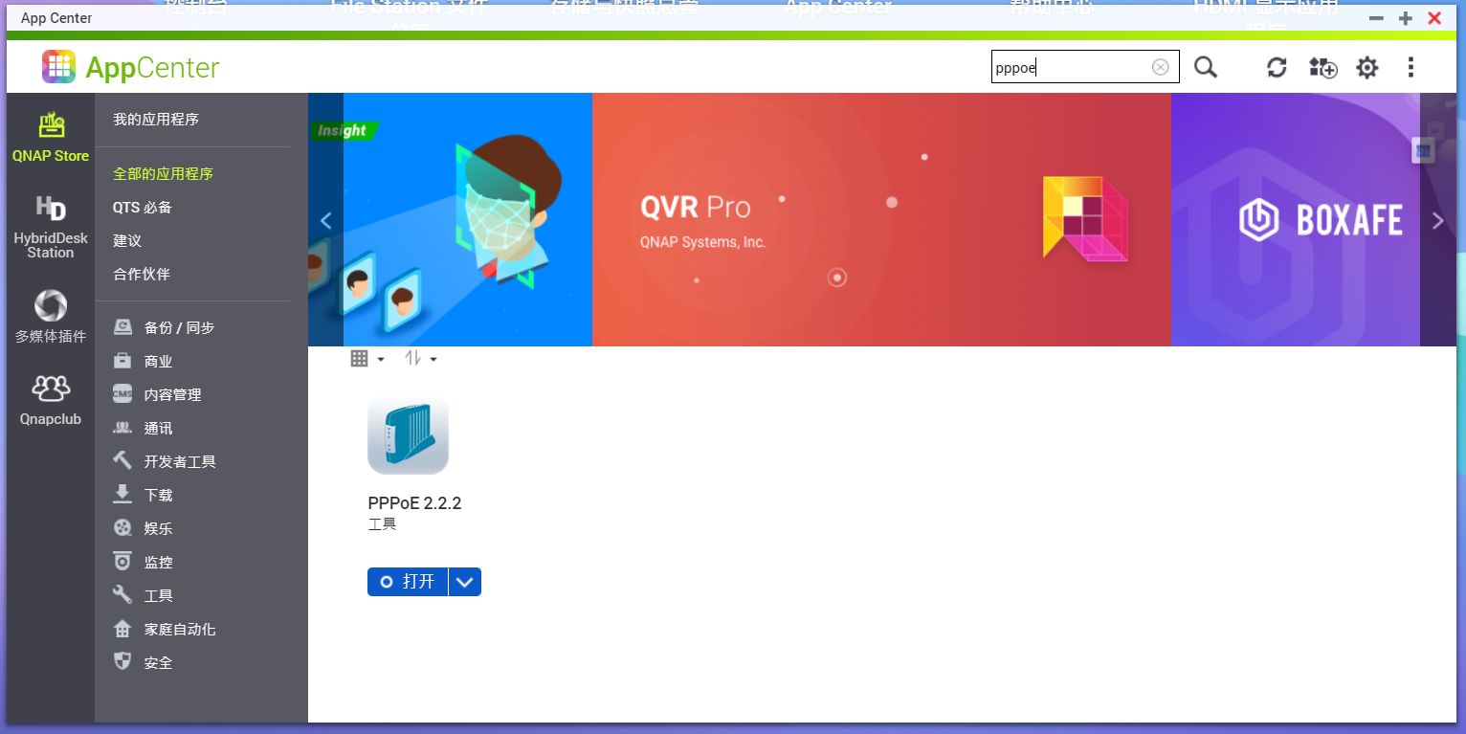The height and width of the screenshot is (734, 1466).
Task: Maximize the App Center window
Action: pyautogui.click(x=1405, y=18)
